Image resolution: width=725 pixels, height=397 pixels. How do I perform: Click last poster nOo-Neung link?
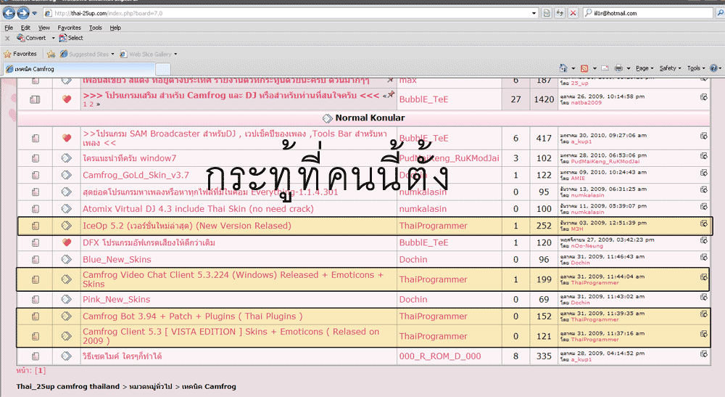(x=587, y=246)
